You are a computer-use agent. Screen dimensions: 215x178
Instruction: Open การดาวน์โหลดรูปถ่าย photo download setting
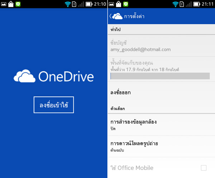coord(161,146)
